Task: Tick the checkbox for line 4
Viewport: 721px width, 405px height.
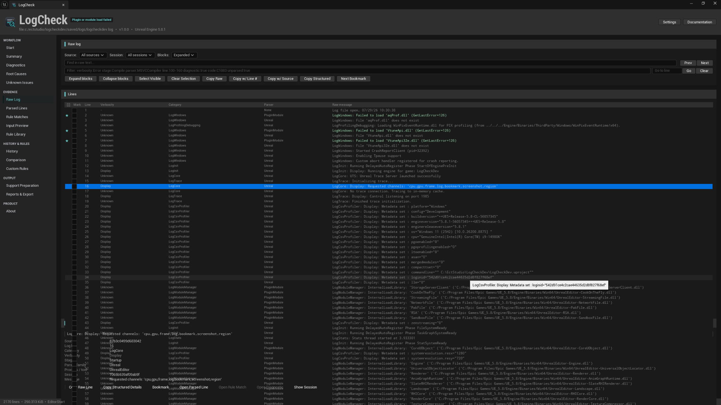Action: click(74, 126)
